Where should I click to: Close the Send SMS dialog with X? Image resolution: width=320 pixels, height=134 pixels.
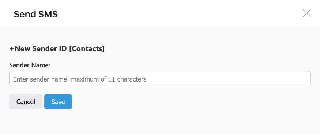(x=306, y=13)
